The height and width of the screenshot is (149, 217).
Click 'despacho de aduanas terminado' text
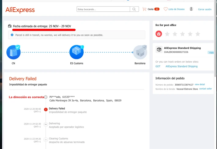(x=67, y=142)
